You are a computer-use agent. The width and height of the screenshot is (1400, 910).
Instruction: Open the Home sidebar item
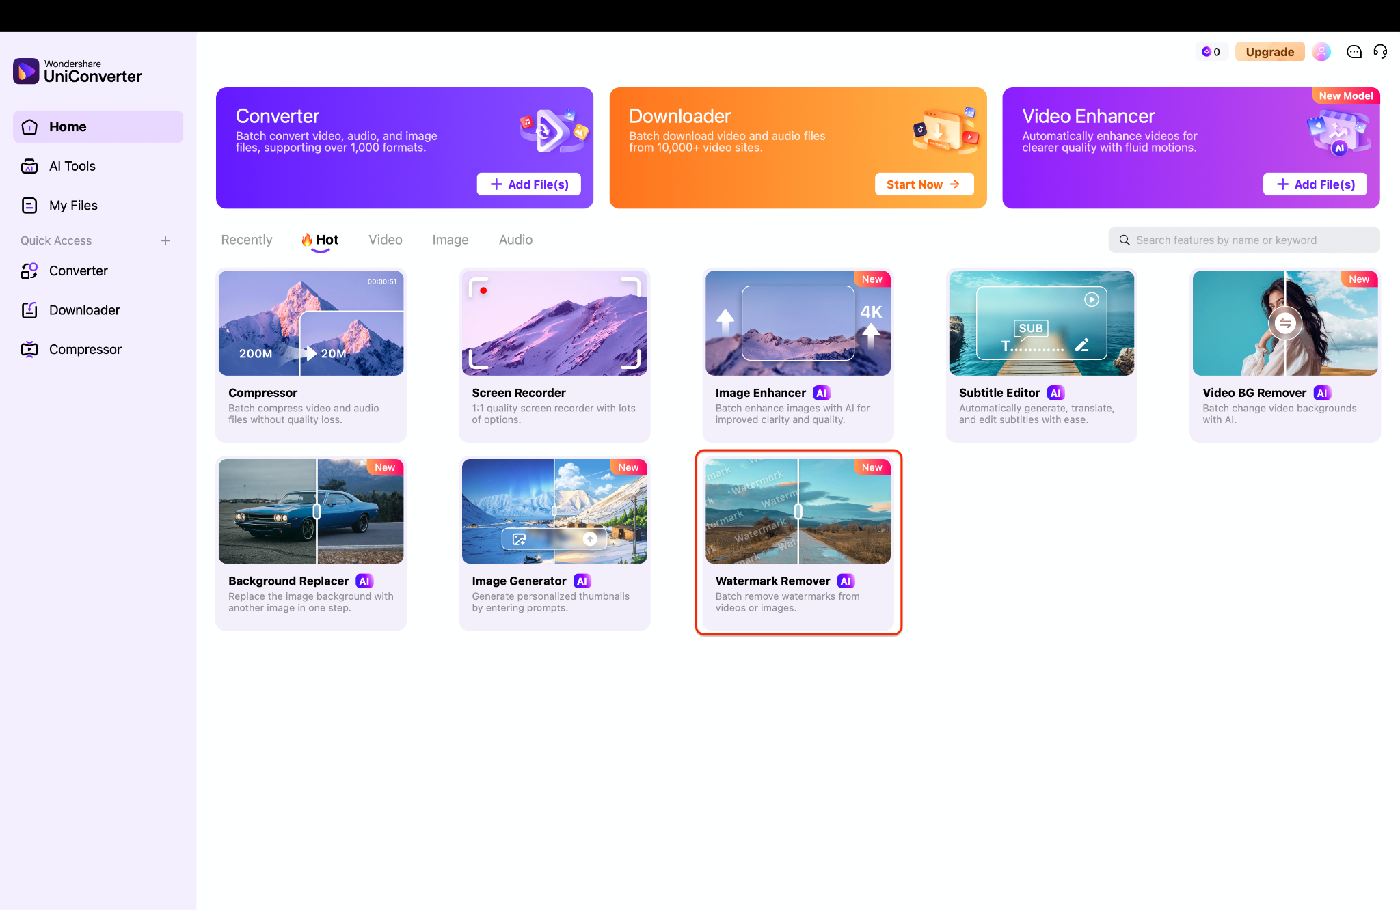pyautogui.click(x=98, y=127)
